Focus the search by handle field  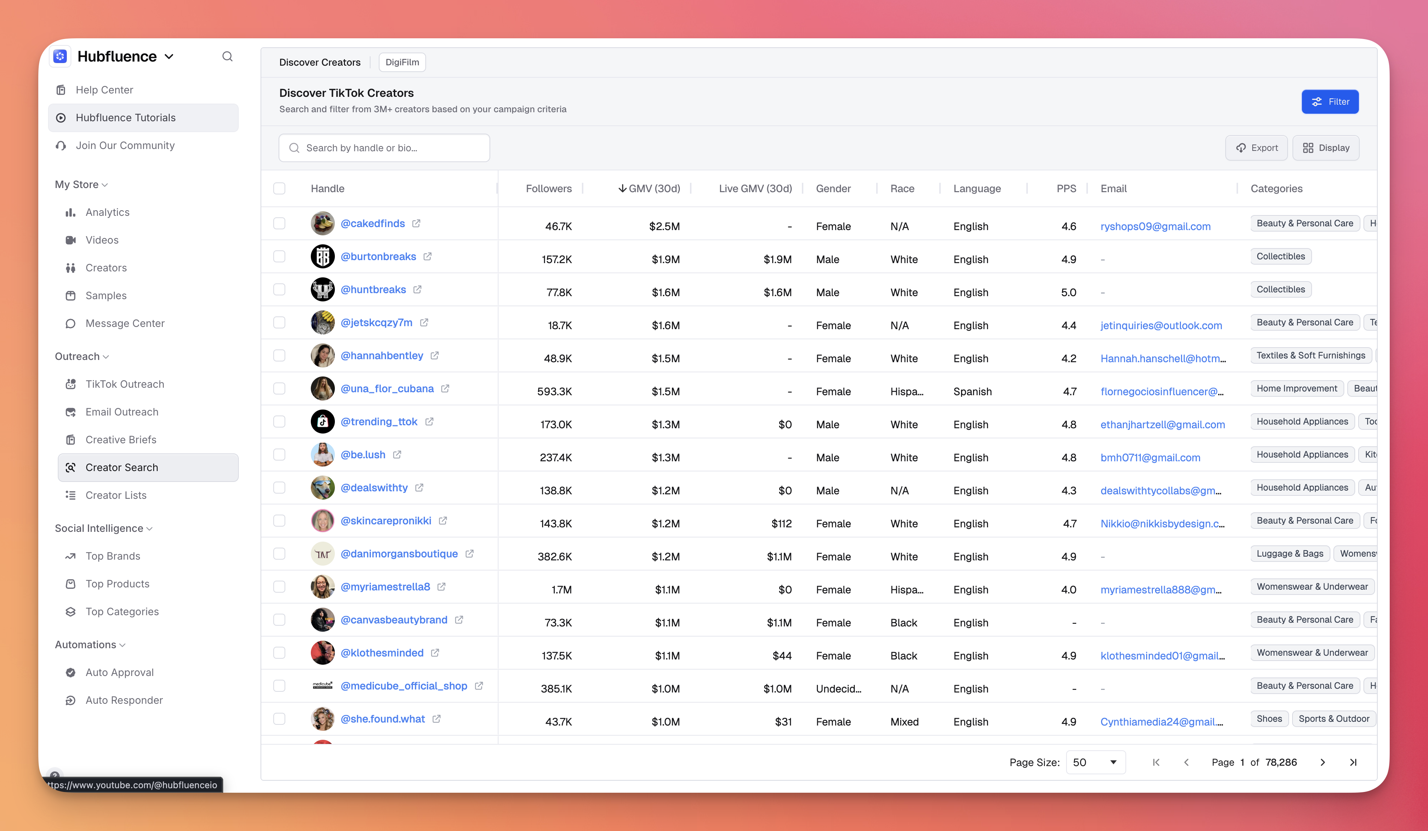point(384,148)
